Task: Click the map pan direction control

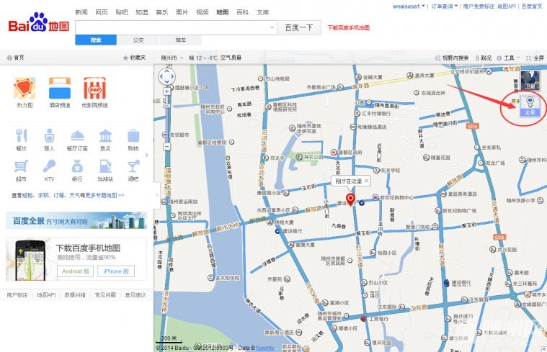Action: (166, 76)
